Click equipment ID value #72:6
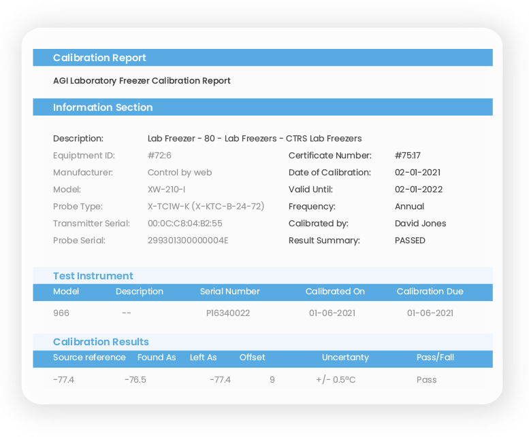529x437 pixels. coord(159,155)
